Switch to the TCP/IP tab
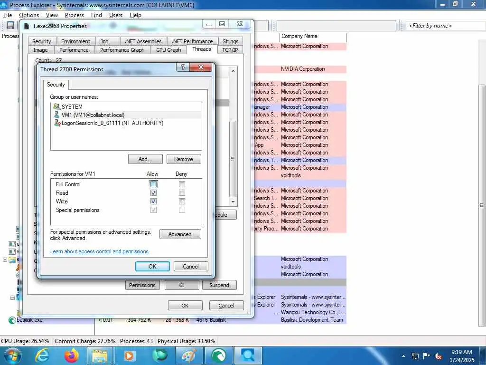Viewport: 486px width, 365px height. [x=230, y=49]
